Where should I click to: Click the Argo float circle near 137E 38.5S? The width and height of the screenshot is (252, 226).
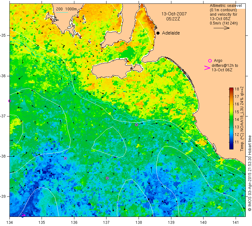107,178
